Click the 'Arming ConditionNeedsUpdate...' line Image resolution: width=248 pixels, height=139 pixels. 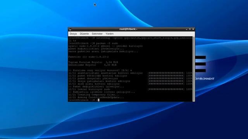coord(96,97)
